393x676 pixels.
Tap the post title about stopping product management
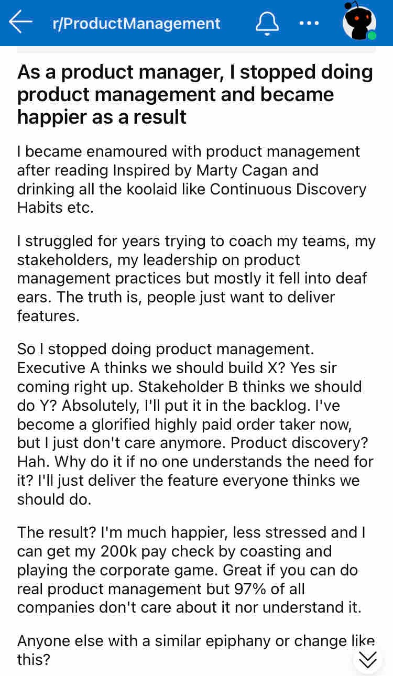195,94
